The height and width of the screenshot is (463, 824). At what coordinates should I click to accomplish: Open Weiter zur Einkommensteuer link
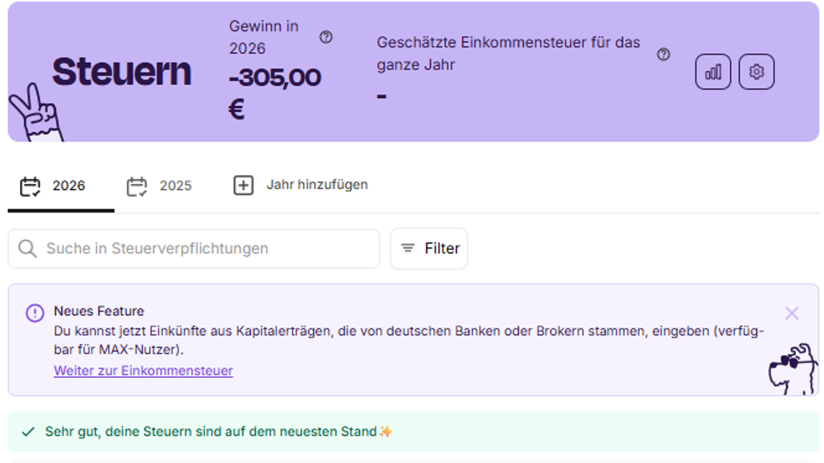(143, 371)
